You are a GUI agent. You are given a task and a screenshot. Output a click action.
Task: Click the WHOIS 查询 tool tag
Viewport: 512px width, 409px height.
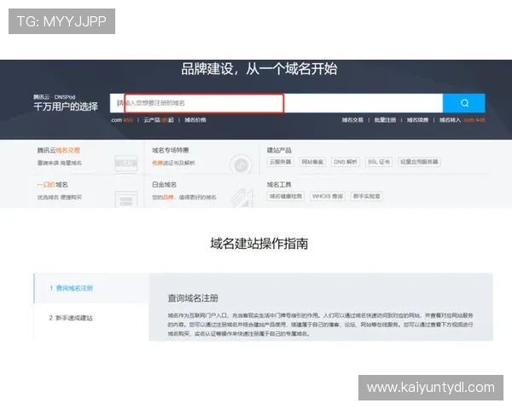tap(328, 196)
